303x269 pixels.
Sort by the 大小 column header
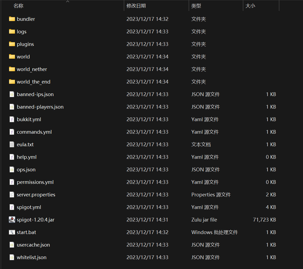pyautogui.click(x=250, y=6)
